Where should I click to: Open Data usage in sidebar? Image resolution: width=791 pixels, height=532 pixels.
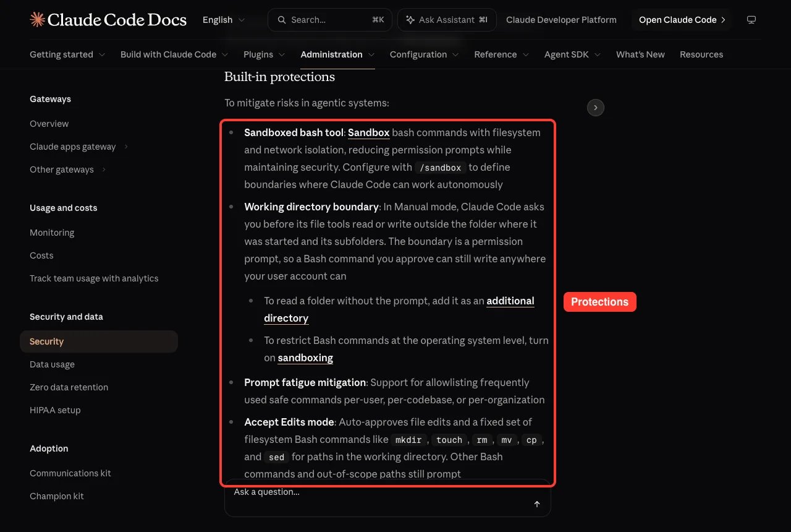(x=52, y=364)
